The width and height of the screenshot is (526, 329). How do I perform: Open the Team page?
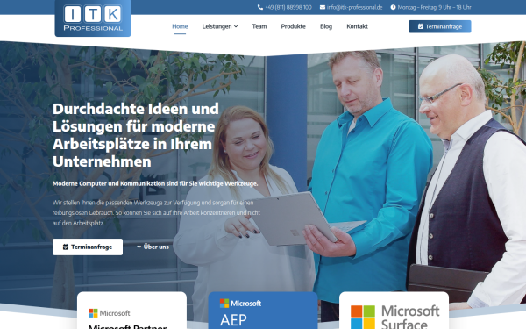[259, 26]
